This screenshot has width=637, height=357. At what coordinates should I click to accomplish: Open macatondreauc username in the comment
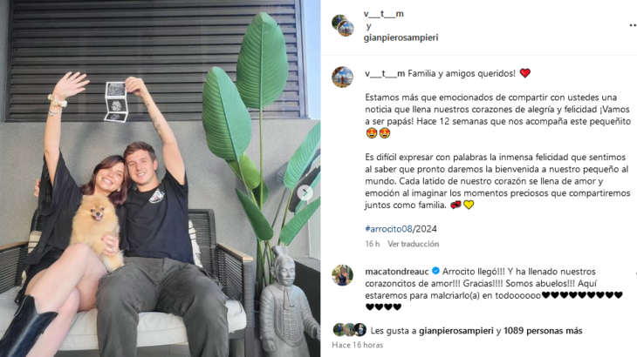tap(396, 272)
